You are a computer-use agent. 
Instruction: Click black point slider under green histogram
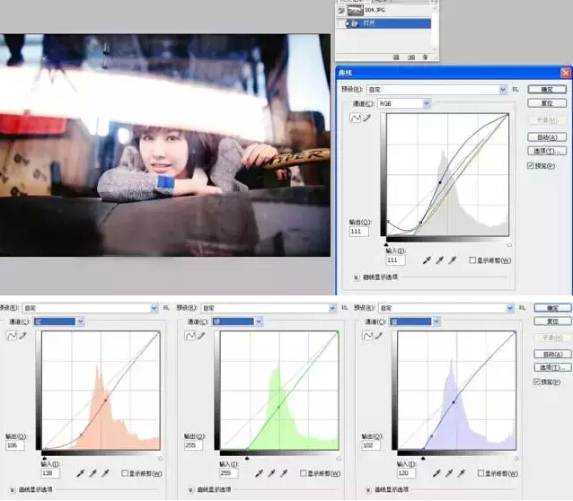click(247, 458)
